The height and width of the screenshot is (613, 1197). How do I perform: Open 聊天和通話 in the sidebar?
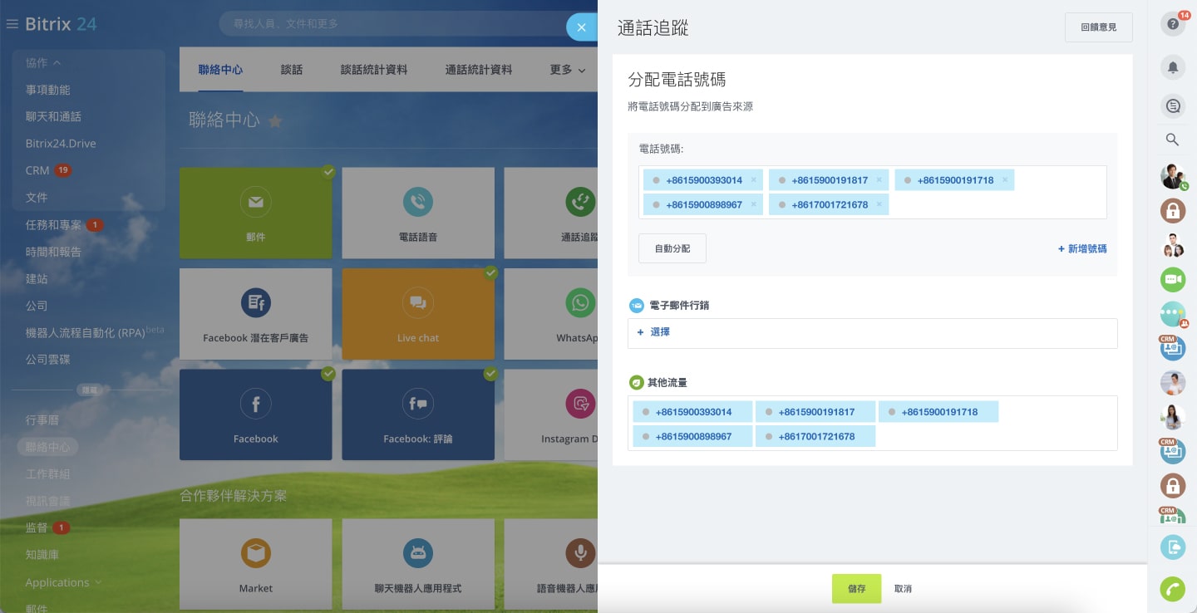click(x=53, y=116)
